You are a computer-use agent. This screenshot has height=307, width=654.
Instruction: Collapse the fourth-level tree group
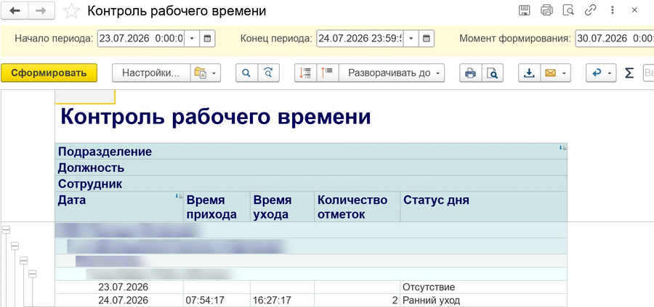point(32,274)
